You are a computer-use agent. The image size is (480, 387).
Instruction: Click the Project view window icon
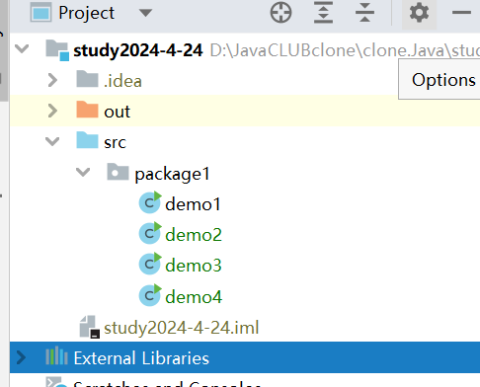(x=40, y=13)
